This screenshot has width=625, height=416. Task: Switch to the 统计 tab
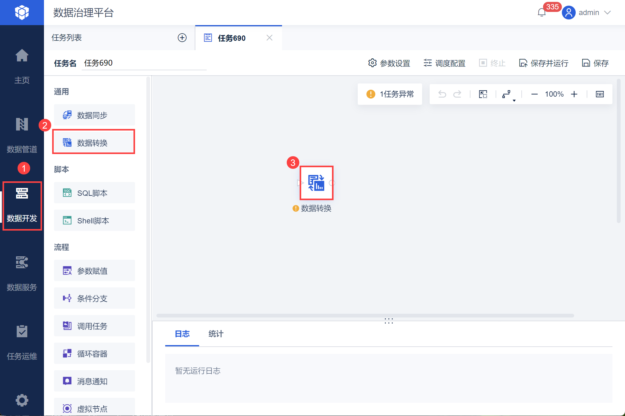point(216,334)
